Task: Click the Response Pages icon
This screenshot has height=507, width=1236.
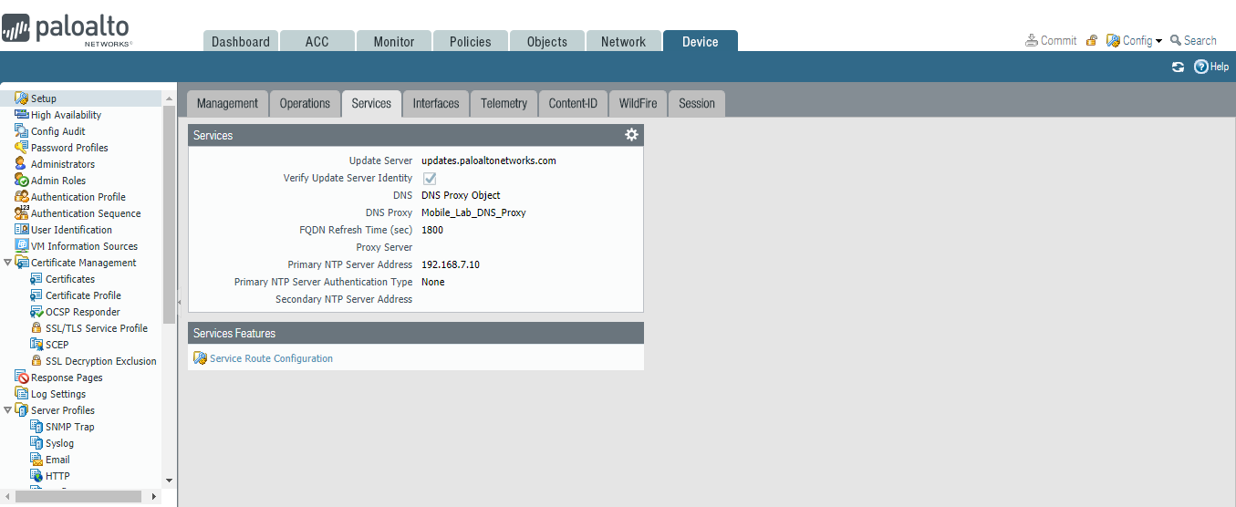Action: 21,378
